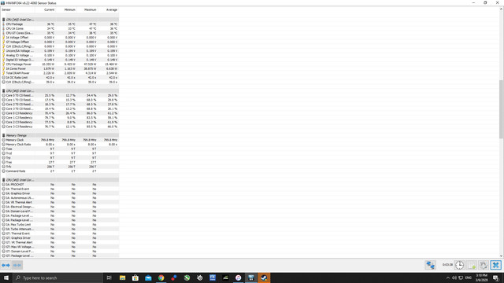Open Microsoft Store from the taskbar
This screenshot has height=283, width=504.
coord(135,277)
